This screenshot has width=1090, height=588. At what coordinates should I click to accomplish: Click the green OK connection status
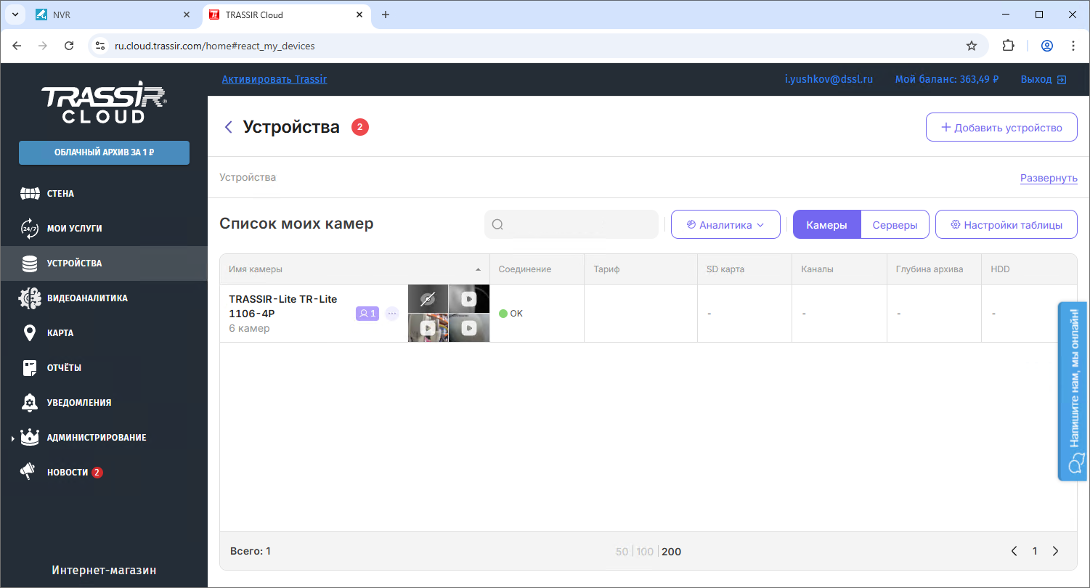pyautogui.click(x=511, y=314)
